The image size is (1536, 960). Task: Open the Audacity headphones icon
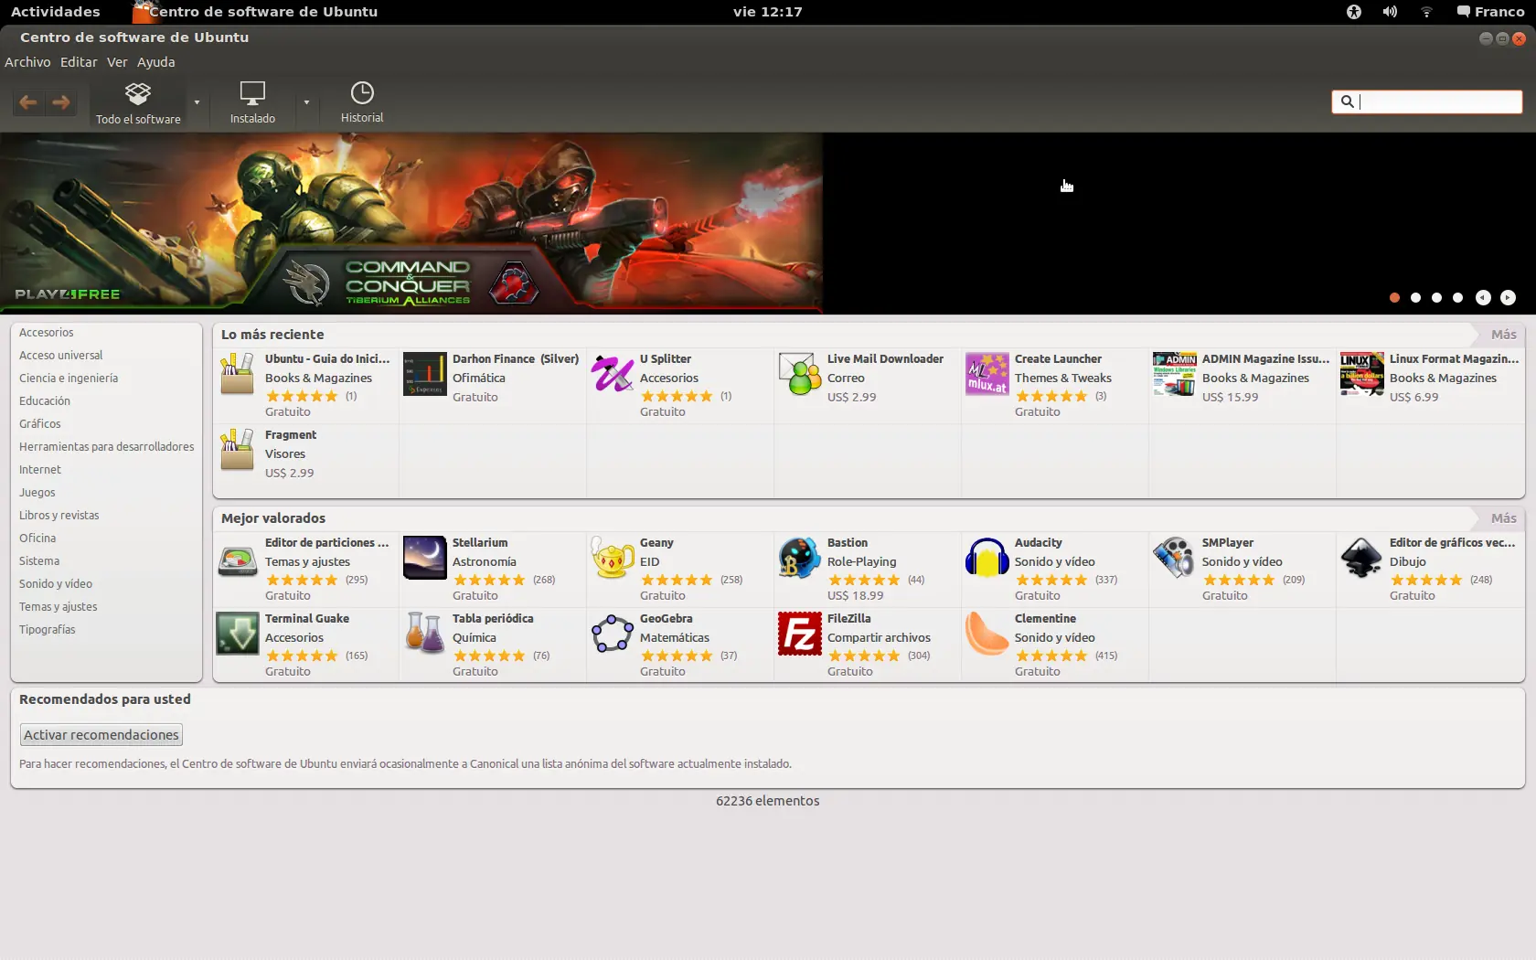(x=987, y=558)
